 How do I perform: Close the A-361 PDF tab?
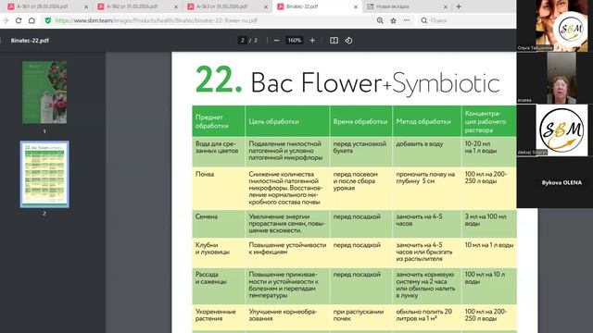86,6
